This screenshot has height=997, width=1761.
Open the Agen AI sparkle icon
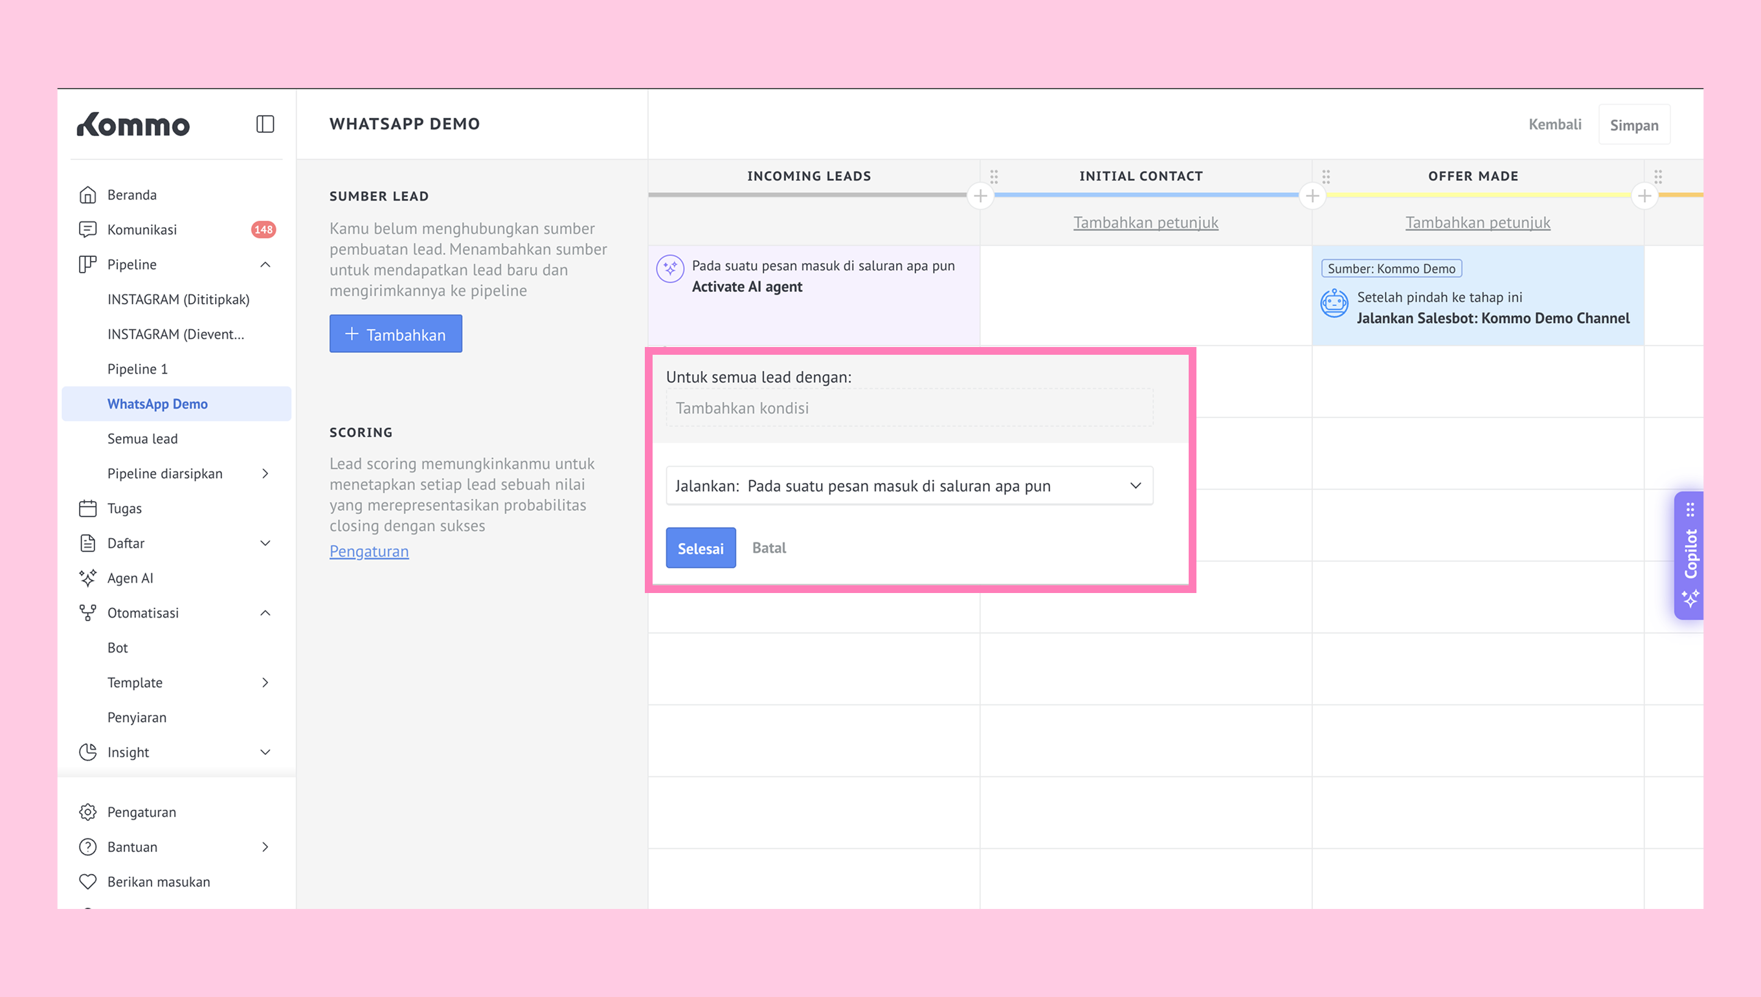pyautogui.click(x=87, y=578)
